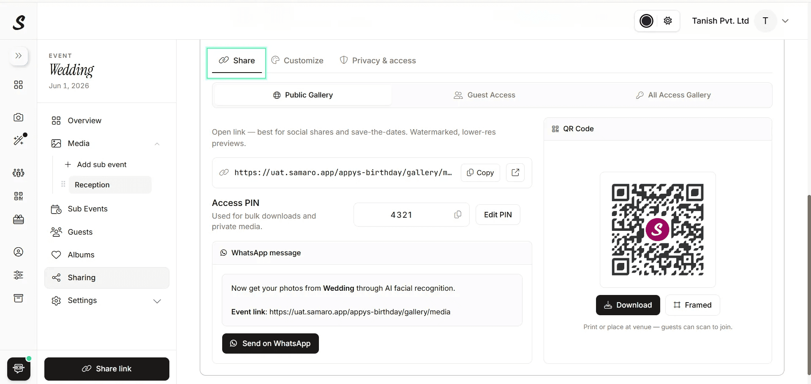Copy the gallery link
This screenshot has width=811, height=384.
pos(480,173)
